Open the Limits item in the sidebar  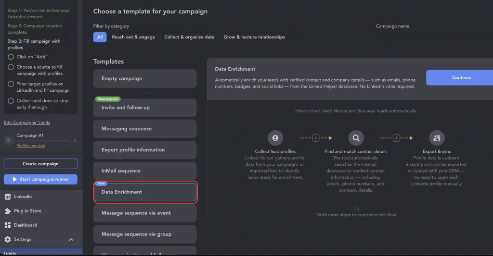(x=41, y=252)
